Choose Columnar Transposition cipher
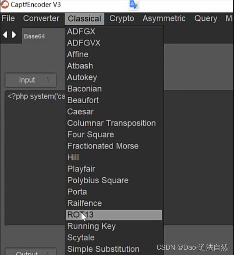The image size is (234, 255). tap(114, 123)
